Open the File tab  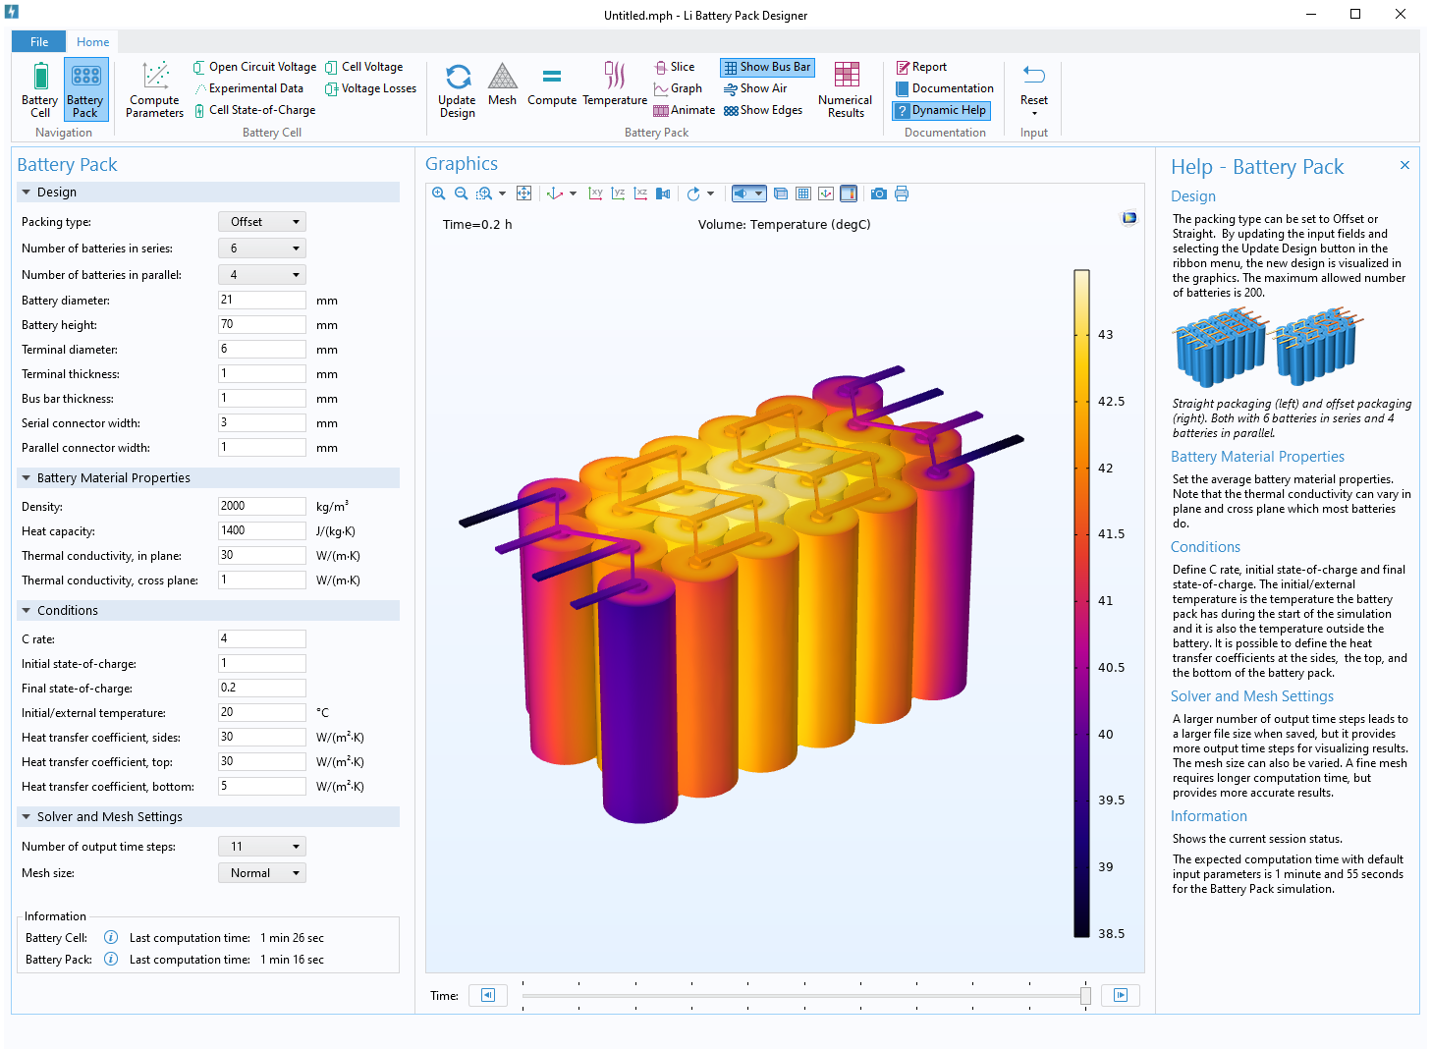click(x=39, y=42)
